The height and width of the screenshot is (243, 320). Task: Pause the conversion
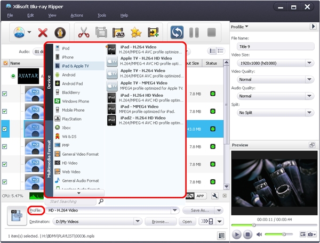pos(194,32)
